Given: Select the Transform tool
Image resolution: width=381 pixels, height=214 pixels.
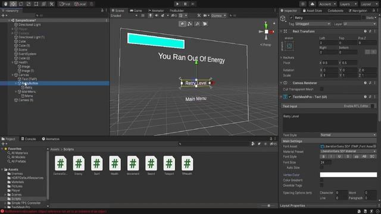Looking at the screenshot, I should pos(43,4).
